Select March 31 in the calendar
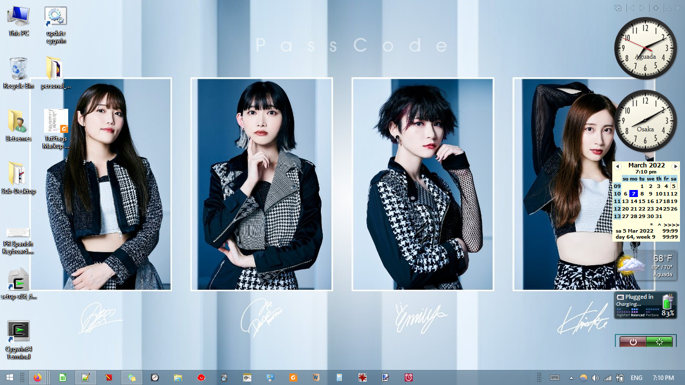 click(659, 216)
